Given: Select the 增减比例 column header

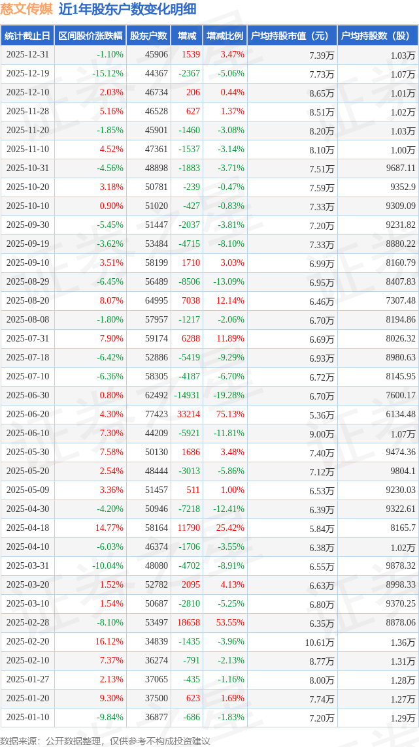Looking at the screenshot, I should coord(225,36).
